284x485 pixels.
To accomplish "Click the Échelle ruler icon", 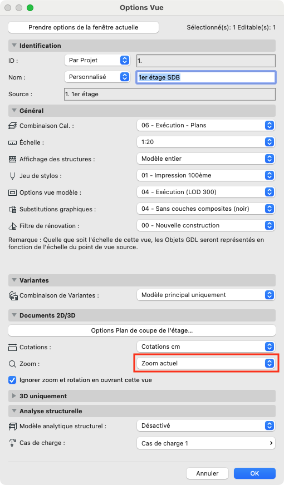I will pyautogui.click(x=12, y=142).
